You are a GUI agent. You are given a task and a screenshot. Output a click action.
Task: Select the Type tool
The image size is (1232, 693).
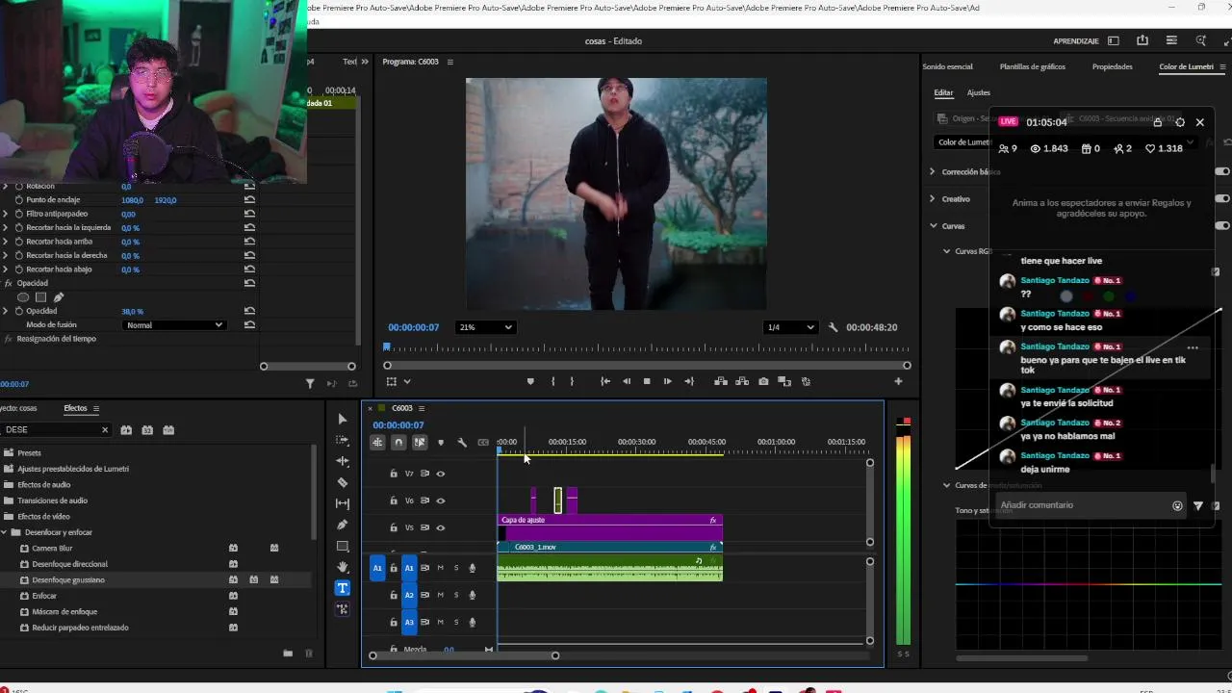tap(342, 588)
